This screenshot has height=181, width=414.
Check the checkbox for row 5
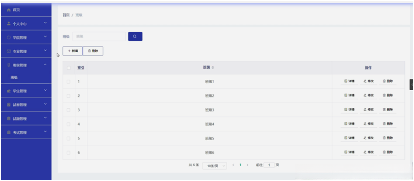(x=69, y=138)
